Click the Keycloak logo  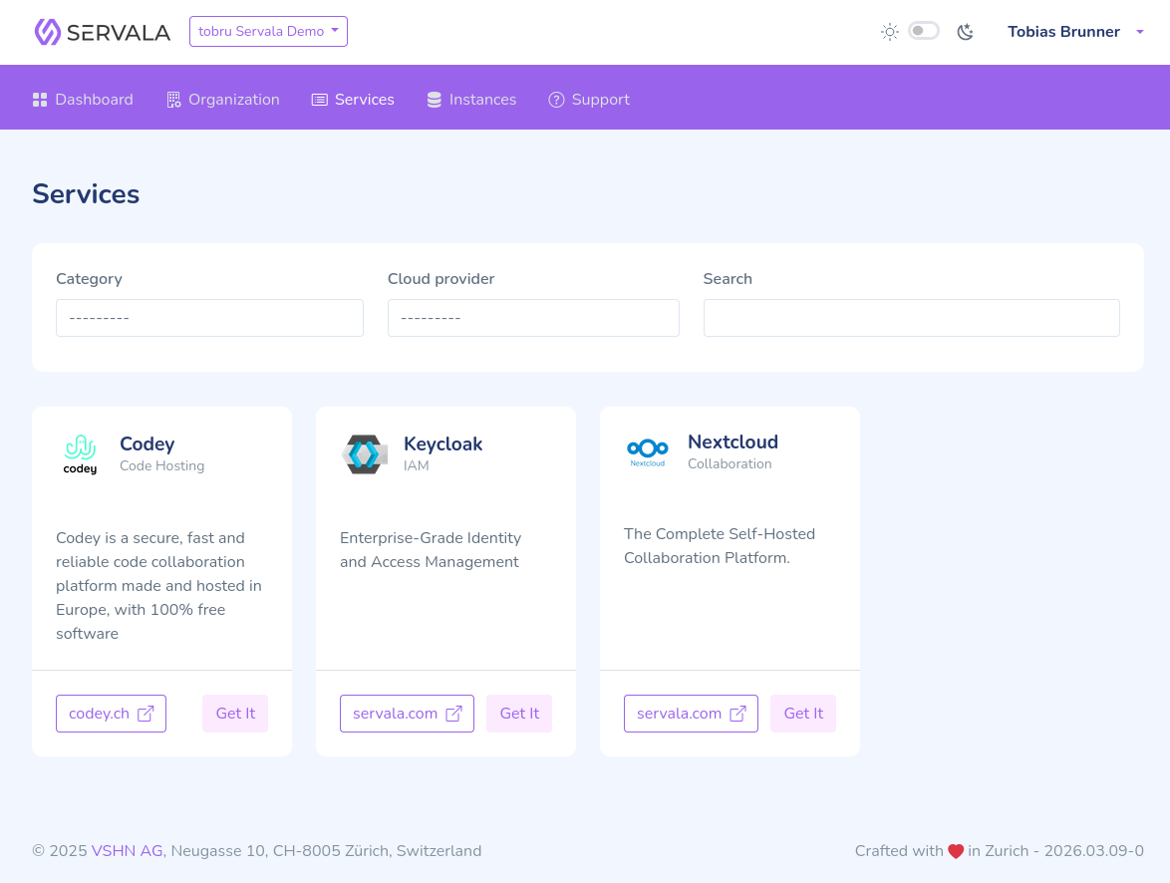pyautogui.click(x=364, y=454)
